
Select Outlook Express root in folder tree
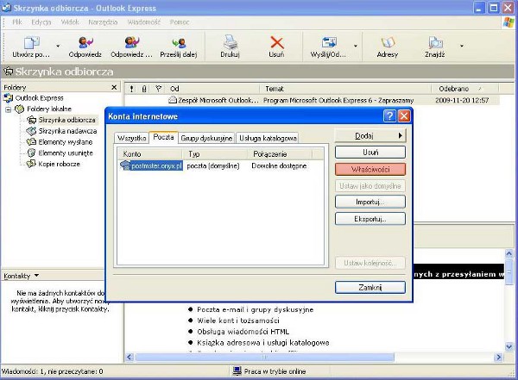(34, 98)
